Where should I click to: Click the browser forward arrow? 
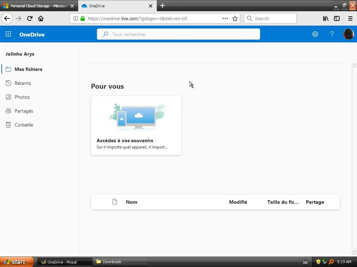pyautogui.click(x=18, y=18)
